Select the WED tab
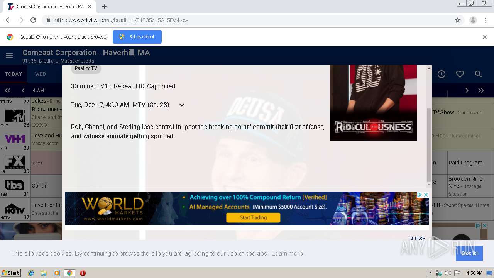This screenshot has width=494, height=278. [x=40, y=74]
